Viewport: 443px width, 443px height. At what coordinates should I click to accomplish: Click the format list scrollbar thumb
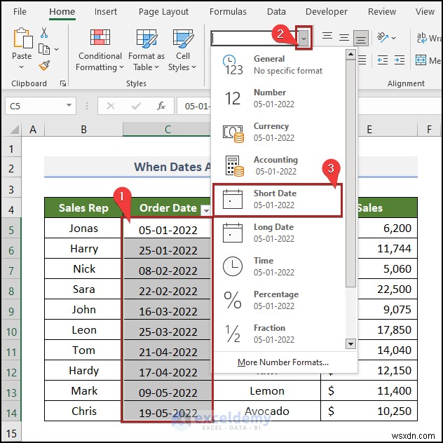[x=350, y=173]
